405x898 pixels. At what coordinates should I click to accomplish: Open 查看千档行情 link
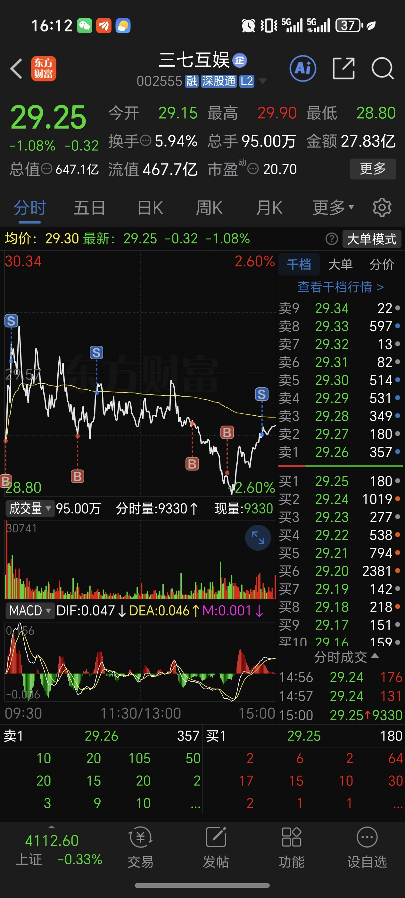340,287
